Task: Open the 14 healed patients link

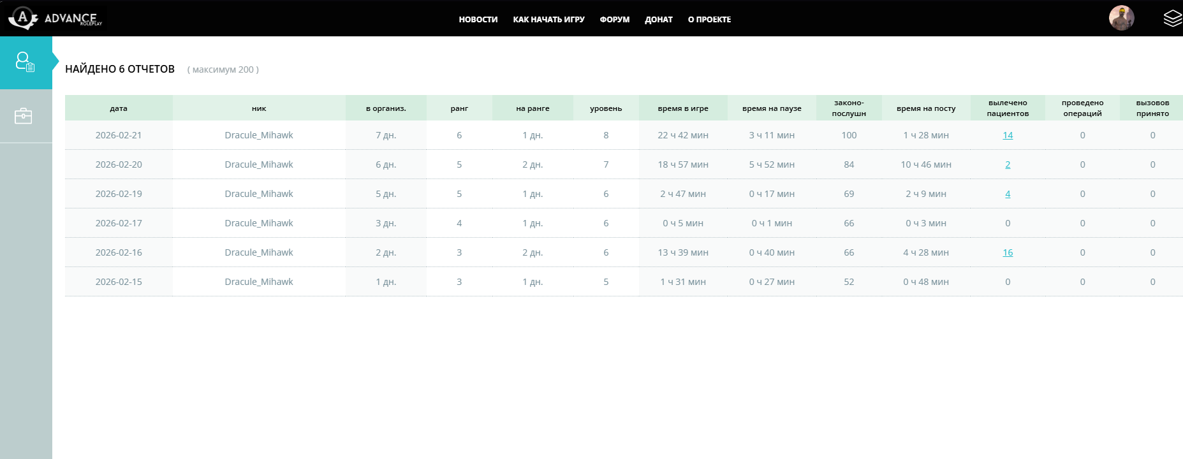Action: (x=1008, y=135)
